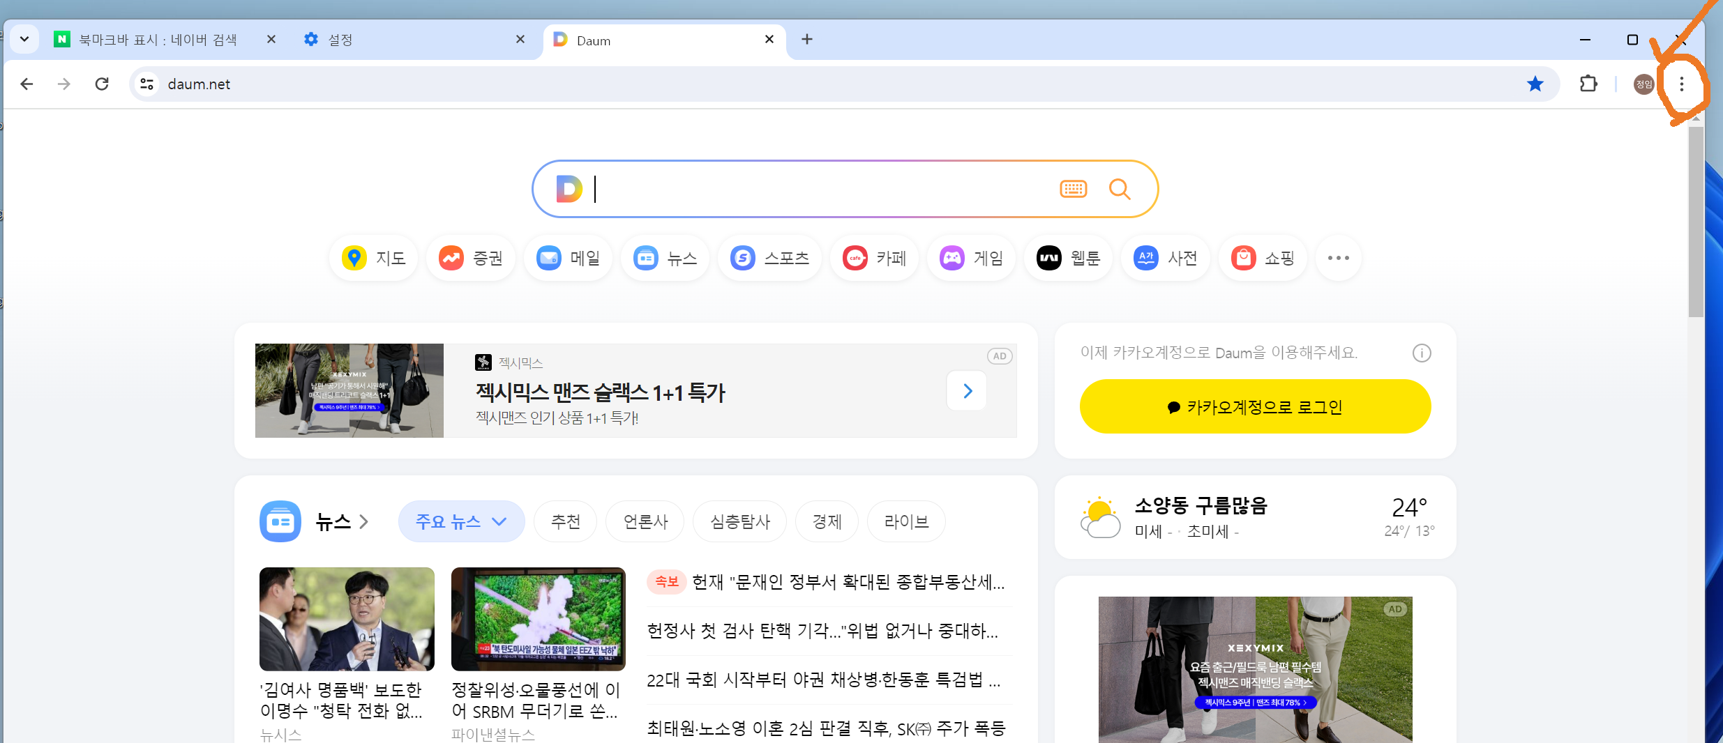The width and height of the screenshot is (1723, 743).
Task: Open headline 헌재 문재인 정부서 확대된 종합부동산세
Action: (x=848, y=582)
